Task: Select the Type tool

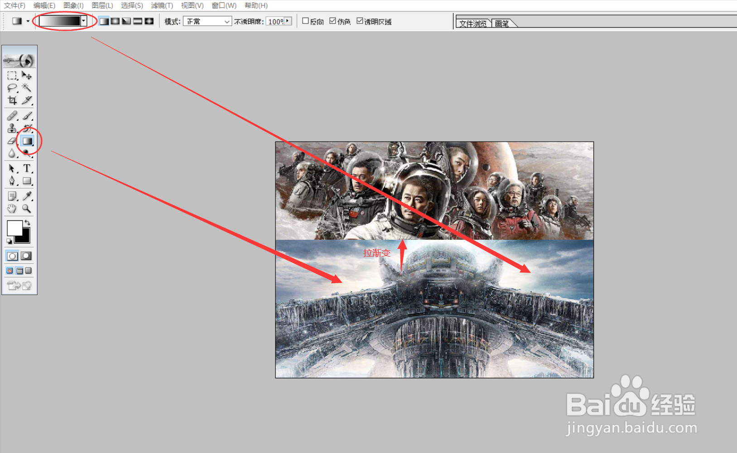Action: click(27, 169)
